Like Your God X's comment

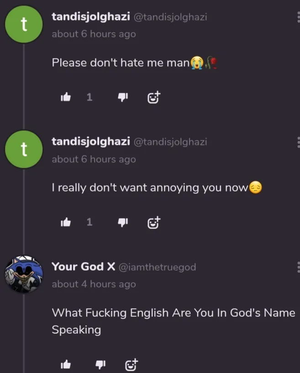pos(66,364)
